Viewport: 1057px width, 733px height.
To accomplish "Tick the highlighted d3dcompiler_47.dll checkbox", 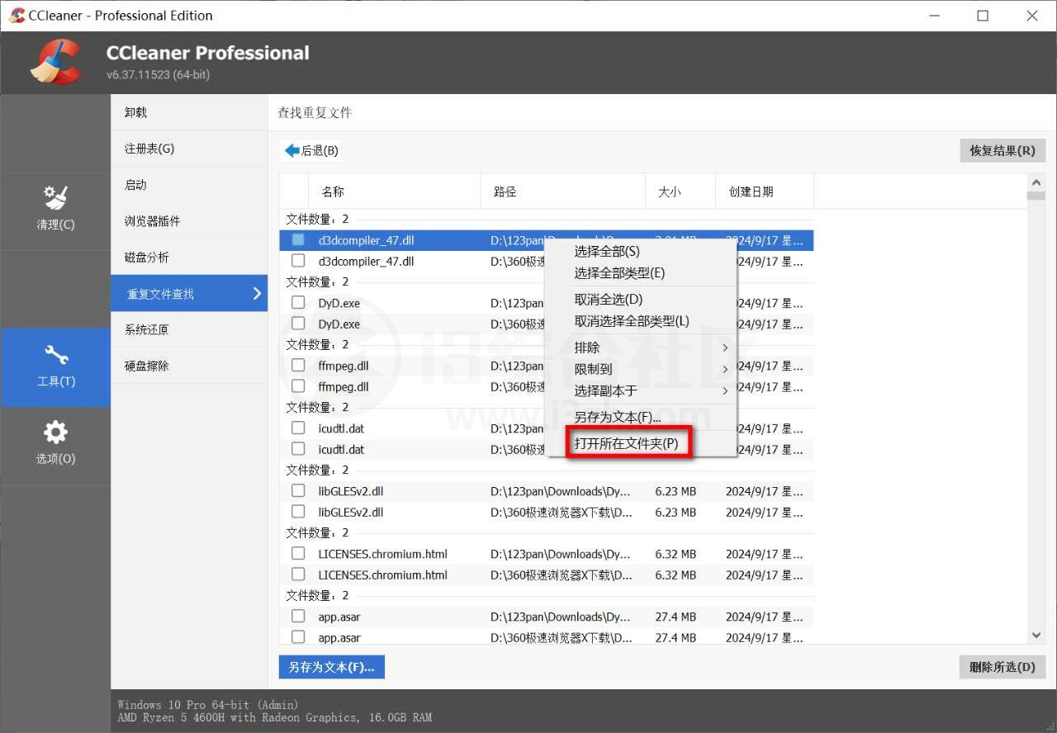I will tap(298, 240).
